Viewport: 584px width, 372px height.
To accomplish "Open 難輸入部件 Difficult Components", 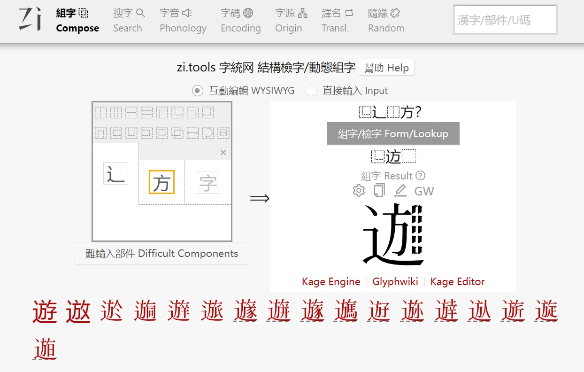I will [x=162, y=253].
